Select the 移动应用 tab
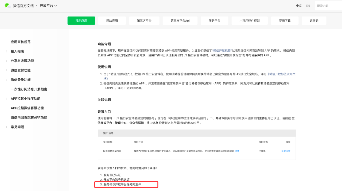This screenshot has width=342, height=191. pos(81,21)
